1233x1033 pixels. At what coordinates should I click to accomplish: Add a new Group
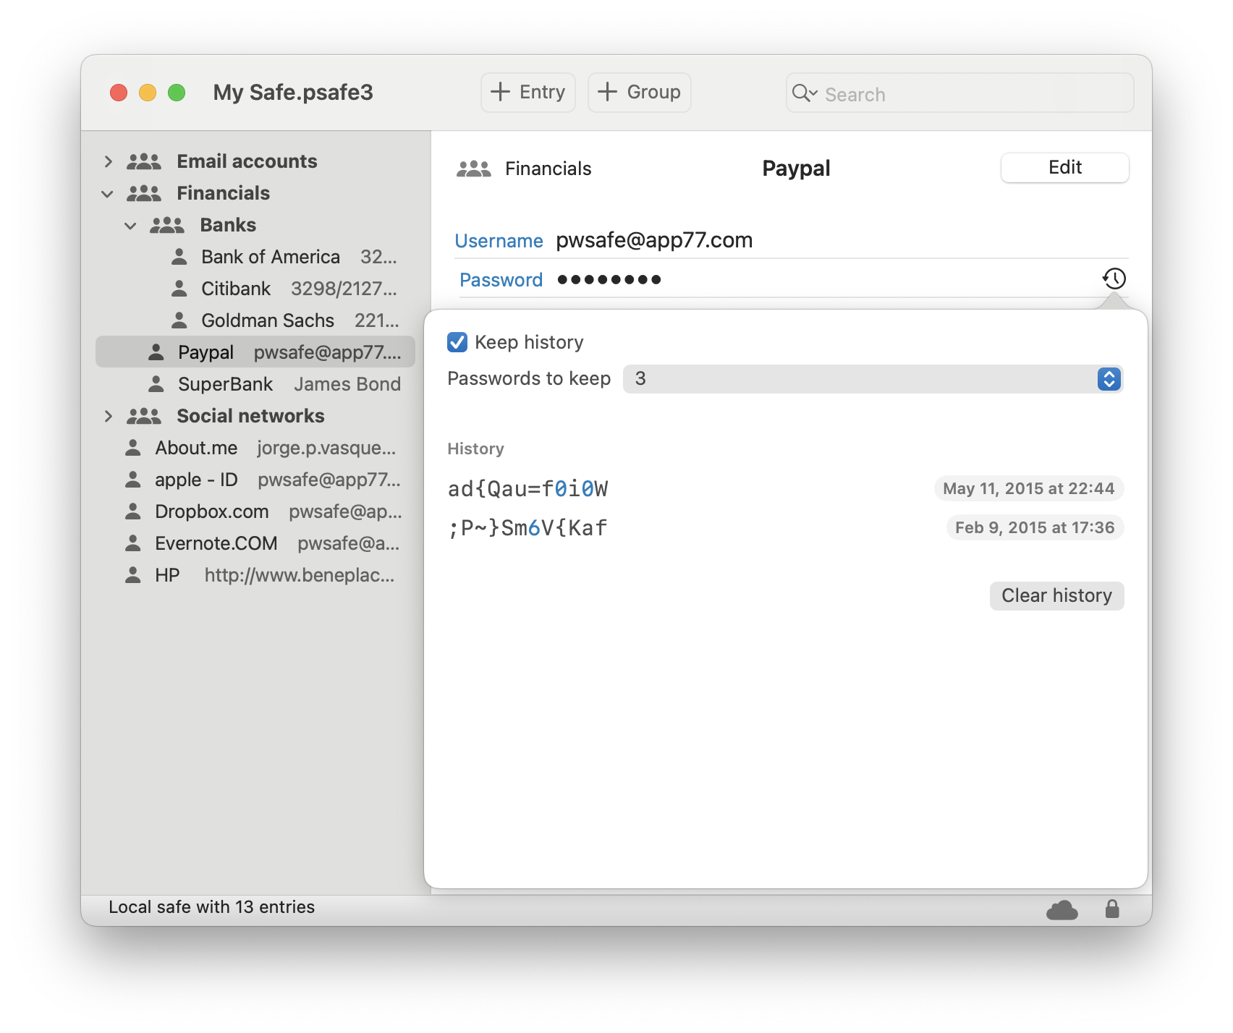pyautogui.click(x=640, y=93)
